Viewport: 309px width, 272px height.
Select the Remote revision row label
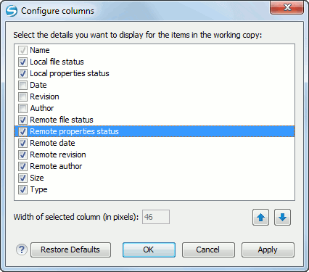click(58, 154)
